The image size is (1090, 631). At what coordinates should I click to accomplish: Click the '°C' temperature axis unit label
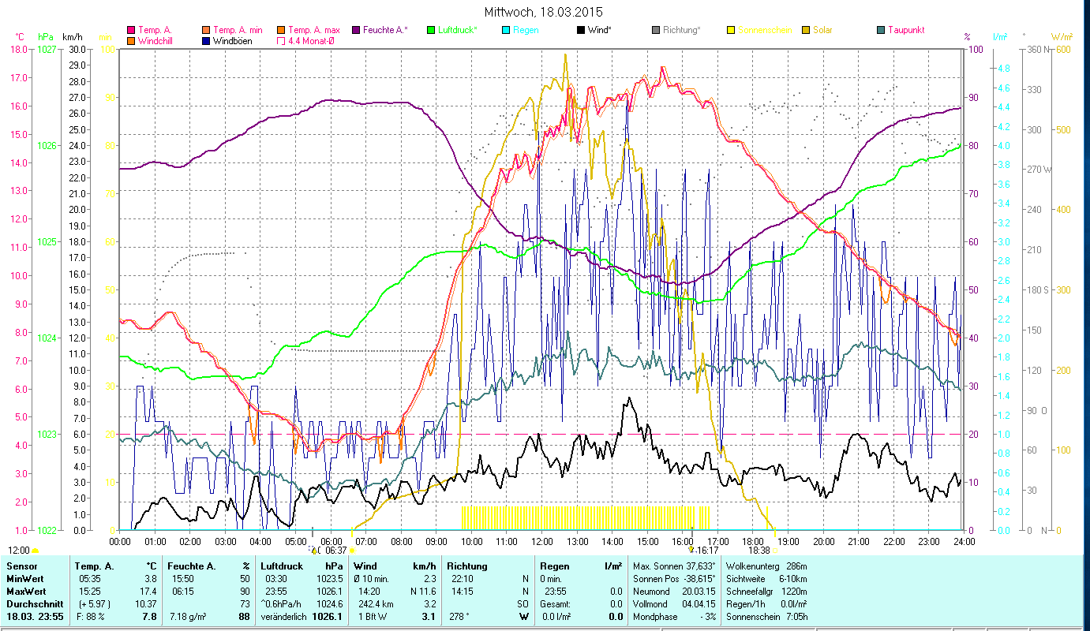pyautogui.click(x=20, y=37)
